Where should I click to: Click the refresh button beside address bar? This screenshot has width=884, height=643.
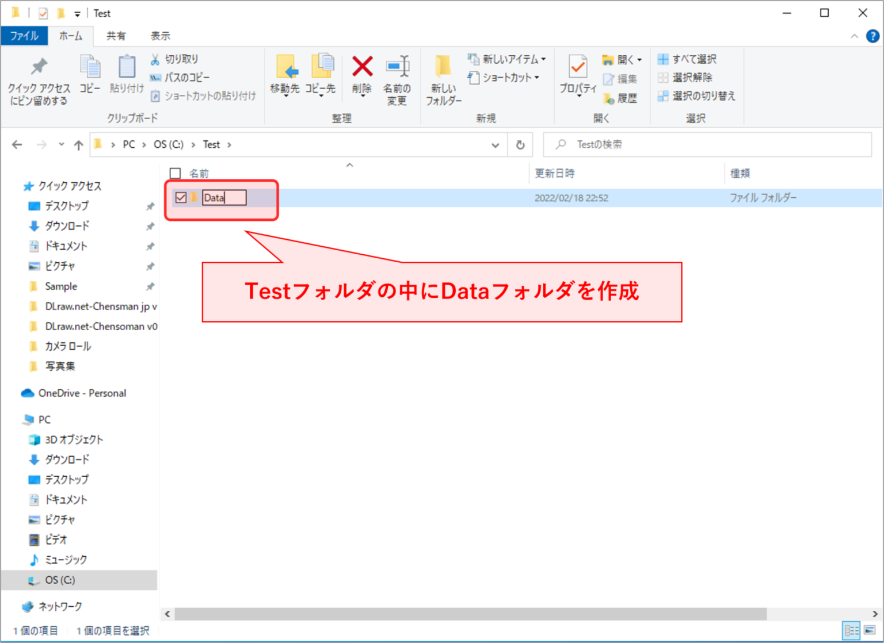(520, 145)
